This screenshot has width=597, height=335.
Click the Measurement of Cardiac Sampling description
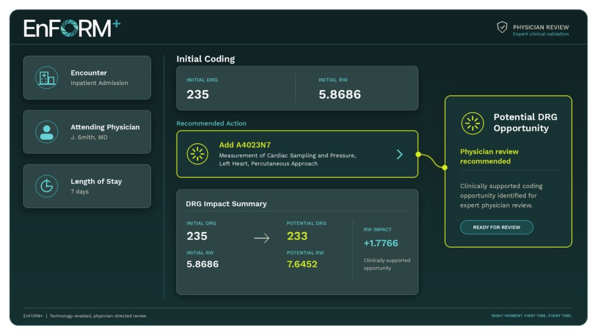[287, 159]
